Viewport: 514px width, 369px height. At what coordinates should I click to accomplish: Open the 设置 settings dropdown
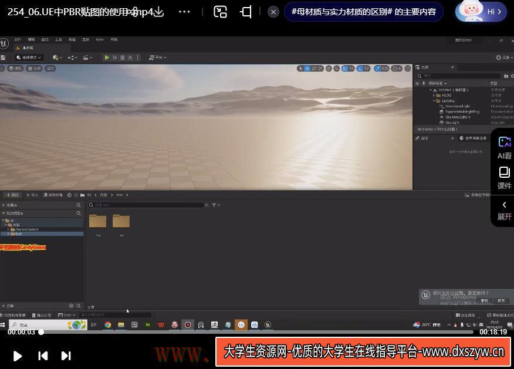[505, 57]
